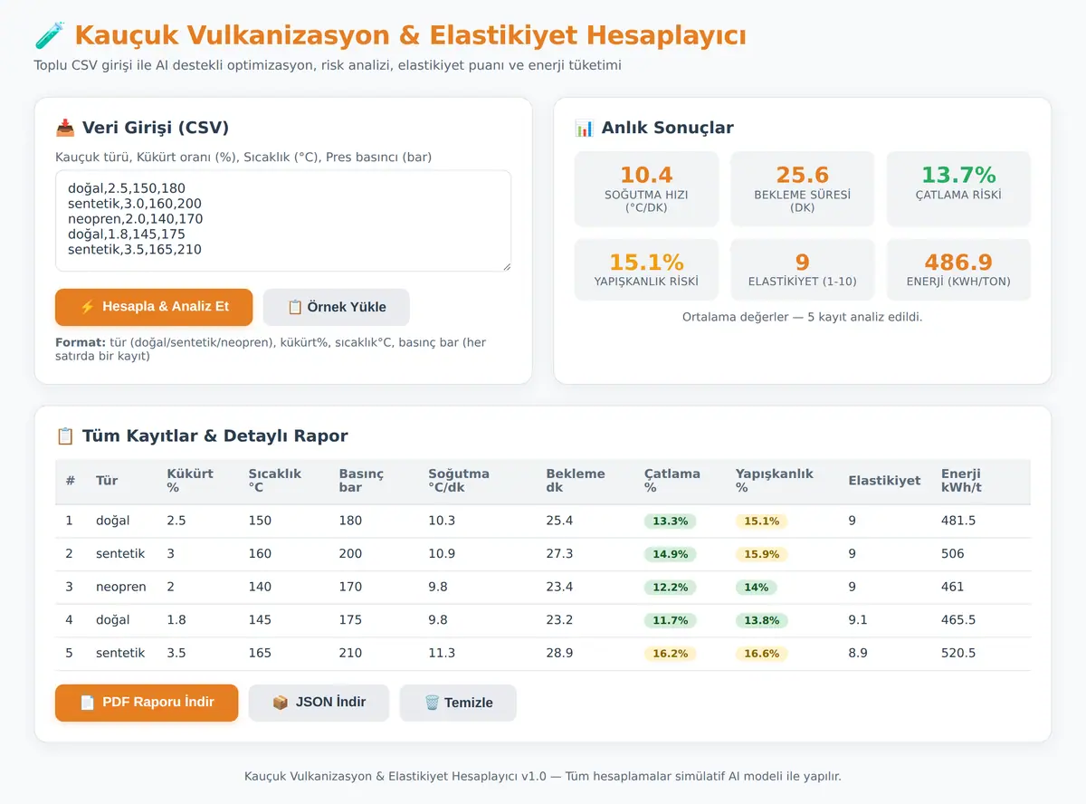1086x804 pixels.
Task: Load sample data with Örnek Yükle
Action: (337, 307)
